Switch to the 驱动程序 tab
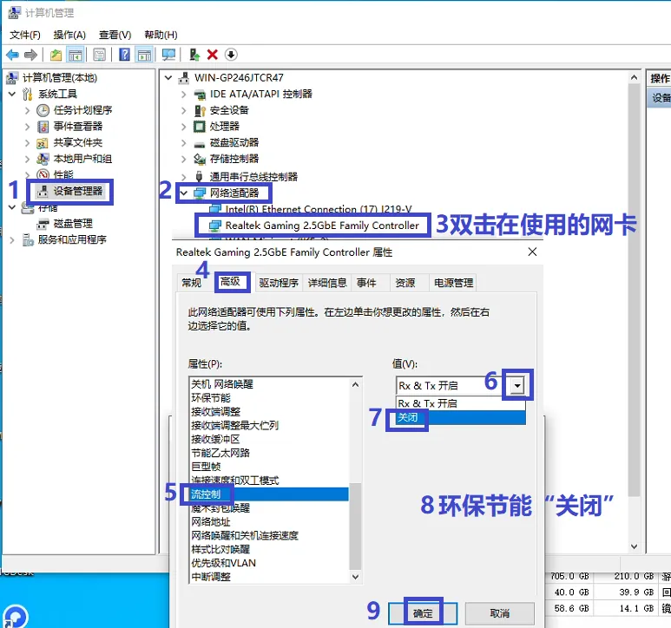The image size is (671, 628). coord(279,283)
